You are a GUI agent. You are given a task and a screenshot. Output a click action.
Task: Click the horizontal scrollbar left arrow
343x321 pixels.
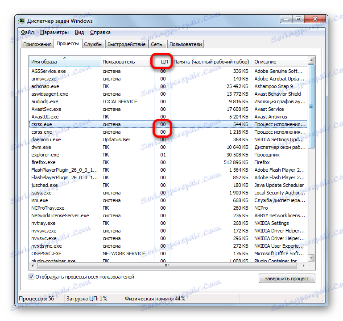click(33, 266)
